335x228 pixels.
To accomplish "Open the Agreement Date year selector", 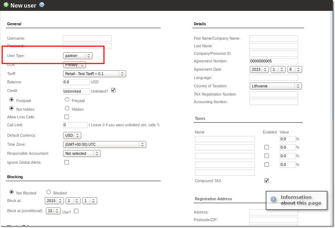I will click(x=259, y=69).
